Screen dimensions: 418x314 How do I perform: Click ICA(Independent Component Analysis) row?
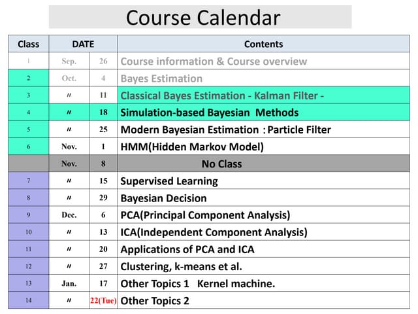214,232
